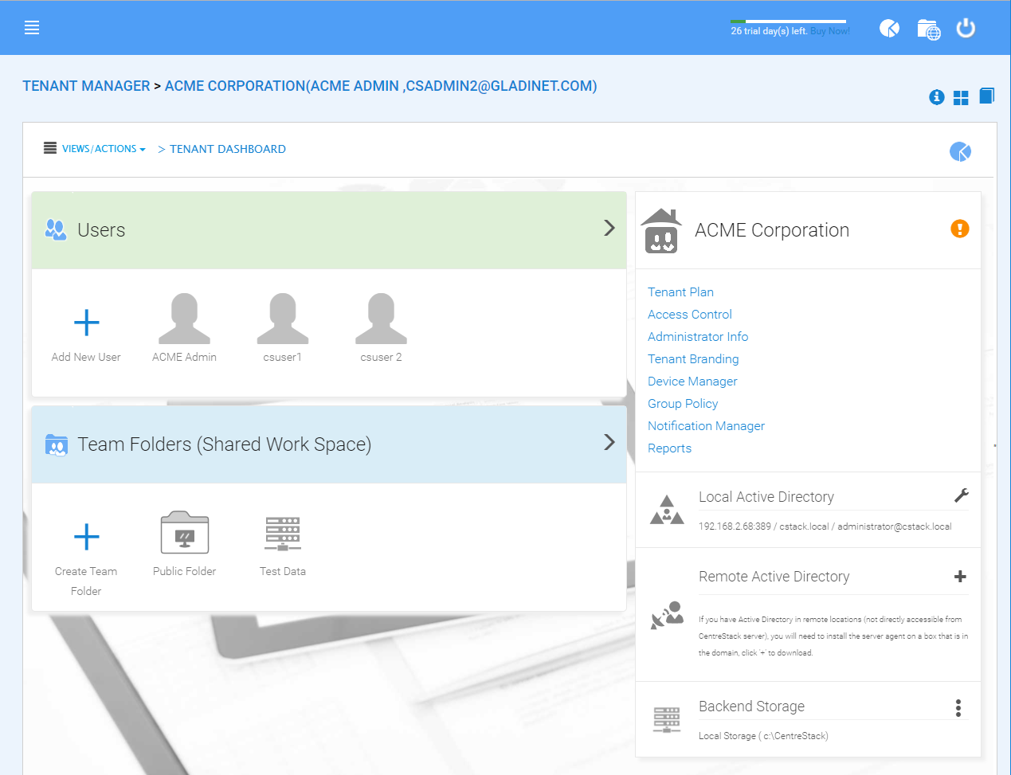This screenshot has height=775, width=1011.
Task: Go to Tenant Manager breadcrumb
Action: pos(86,86)
